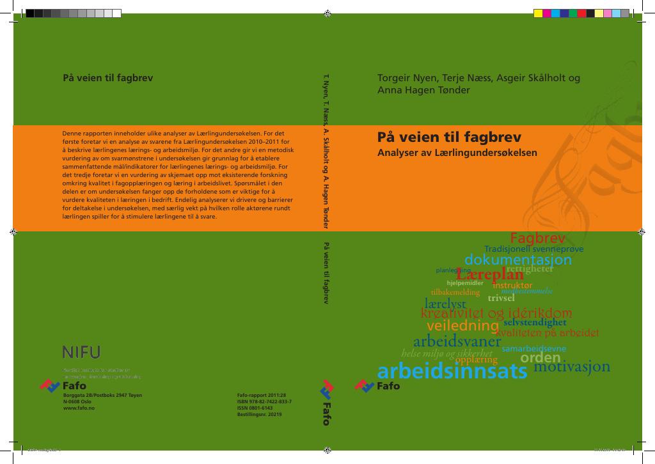
Task: Click the word 'dokumentasjon' in word cloud
Action: tap(518, 259)
